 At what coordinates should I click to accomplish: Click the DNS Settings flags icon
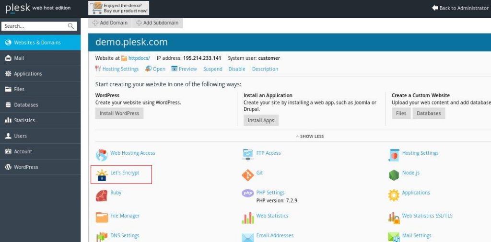tap(102, 237)
